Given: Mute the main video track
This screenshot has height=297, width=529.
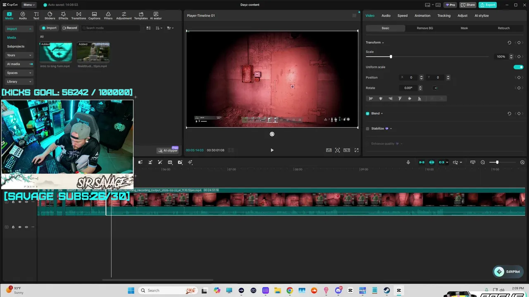Looking at the screenshot, I should [26, 202].
